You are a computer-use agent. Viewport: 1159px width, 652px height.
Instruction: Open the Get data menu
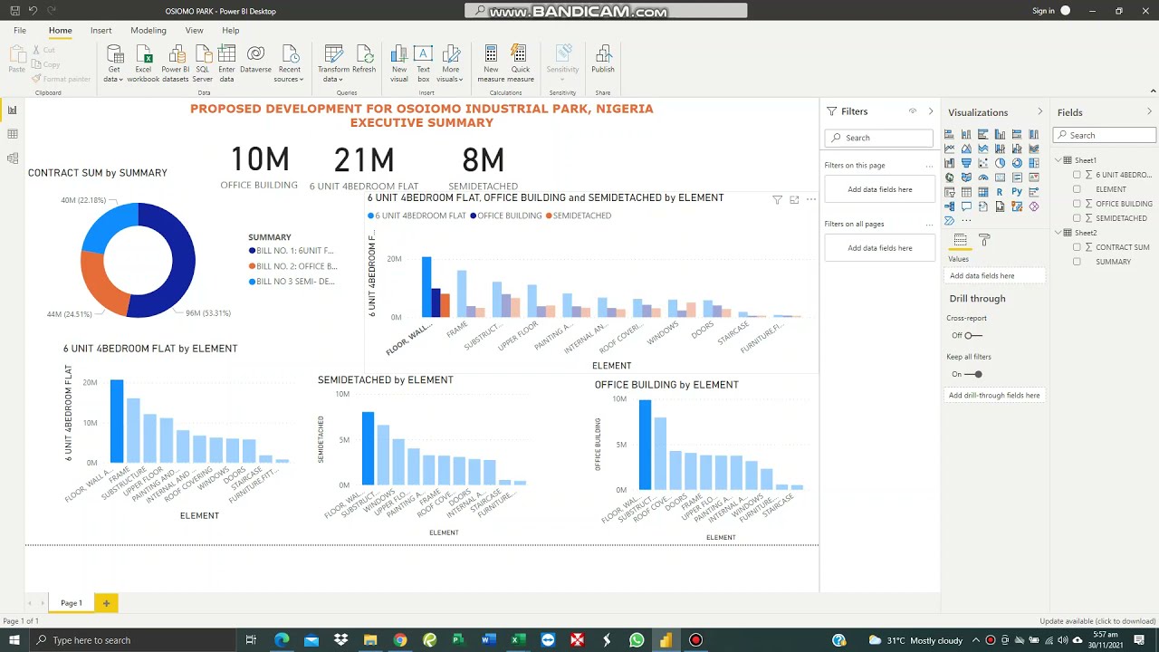[113, 63]
